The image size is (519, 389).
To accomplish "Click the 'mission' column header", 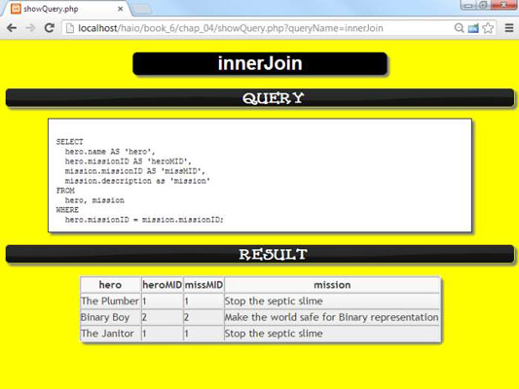I will coord(332,285).
